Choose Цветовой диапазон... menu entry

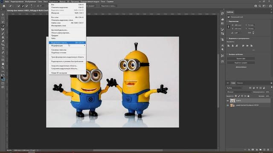click(x=67, y=30)
